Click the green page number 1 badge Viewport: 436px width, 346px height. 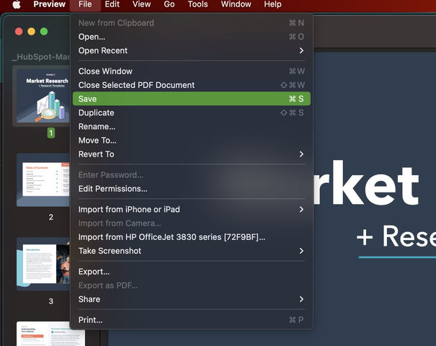(51, 133)
